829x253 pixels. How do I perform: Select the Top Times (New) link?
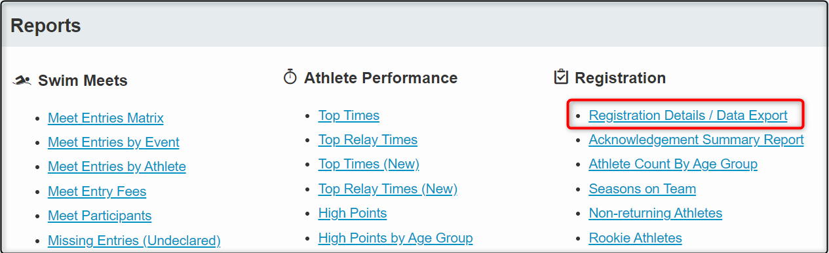[368, 164]
